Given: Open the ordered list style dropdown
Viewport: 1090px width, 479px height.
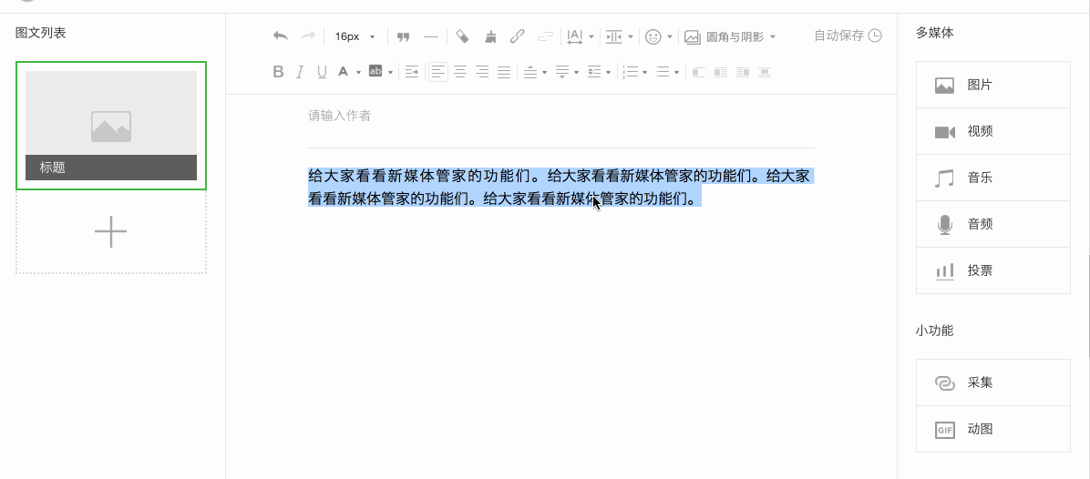Looking at the screenshot, I should point(644,72).
